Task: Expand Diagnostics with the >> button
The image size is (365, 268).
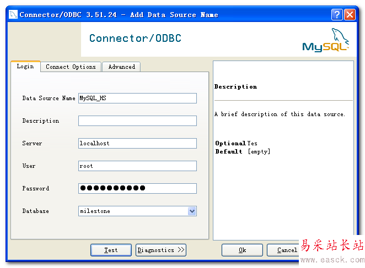Action: [161, 250]
